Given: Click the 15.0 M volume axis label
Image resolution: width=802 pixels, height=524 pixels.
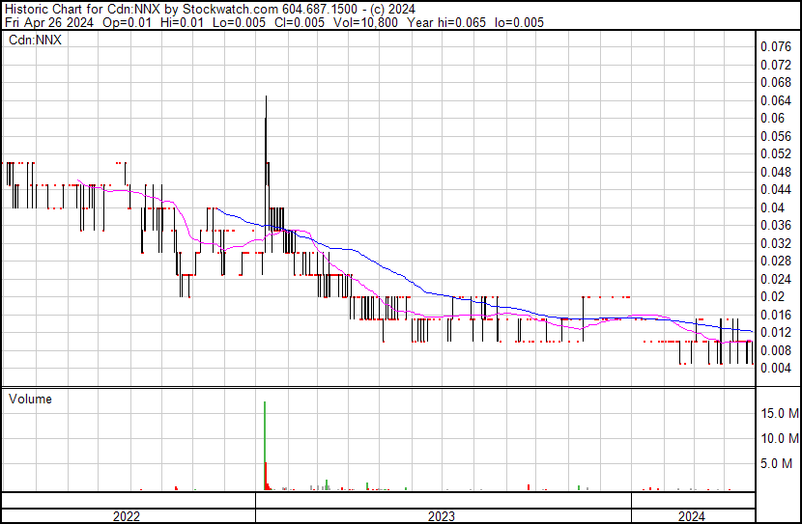Looking at the screenshot, I should click(x=779, y=413).
